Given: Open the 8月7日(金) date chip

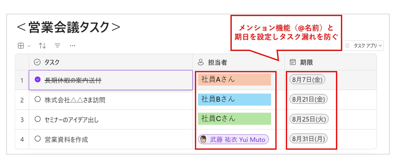Looking at the screenshot, I should point(307,80).
